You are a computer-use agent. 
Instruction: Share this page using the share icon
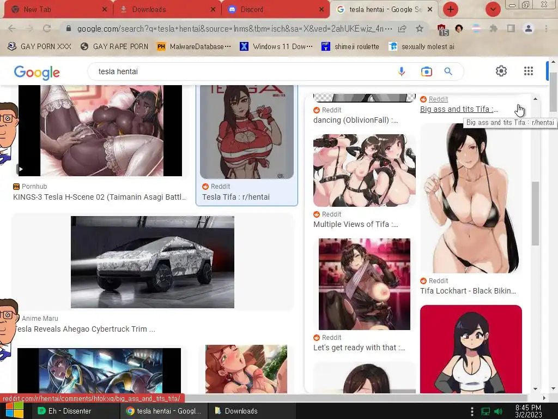tap(402, 29)
